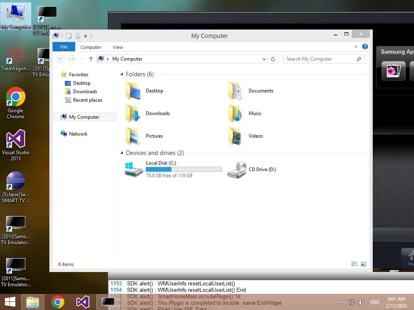414x310 pixels.
Task: Select the Local Disk (C:) drive icon
Action: tap(133, 170)
